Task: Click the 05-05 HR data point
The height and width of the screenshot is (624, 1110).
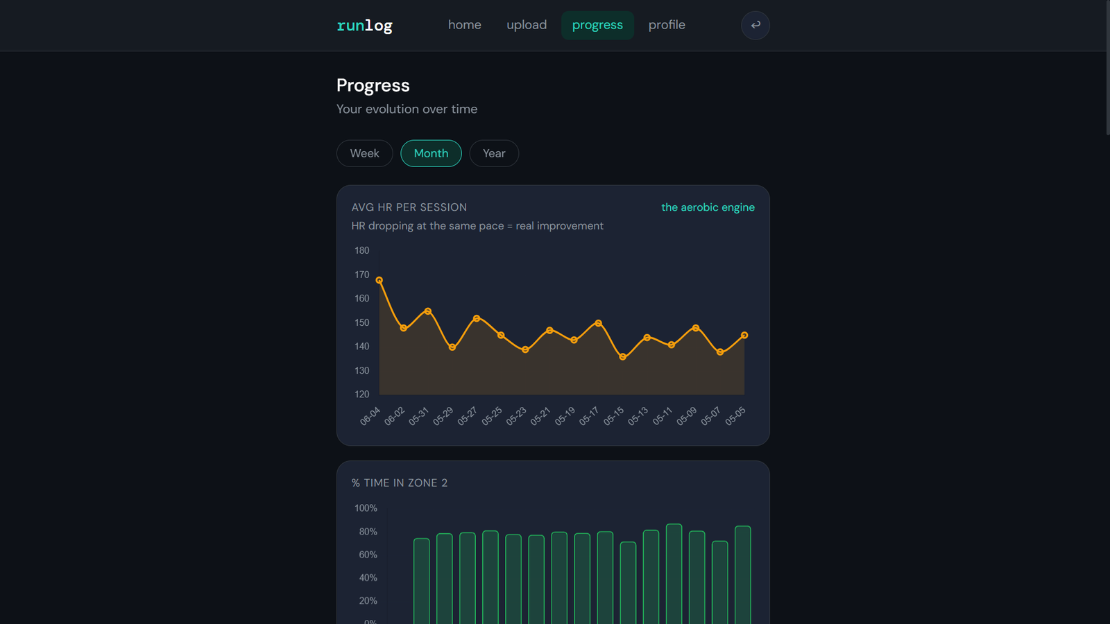Action: [x=744, y=335]
